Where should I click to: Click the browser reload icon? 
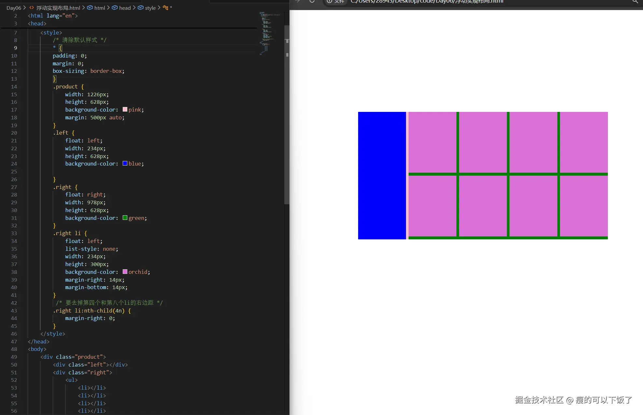(x=312, y=1)
